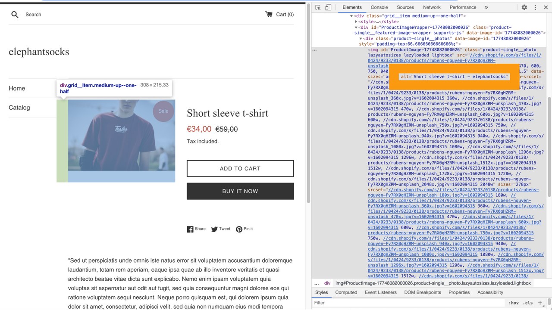552x310 pixels.
Task: Add a new style rule with the plus icon
Action: (540, 303)
